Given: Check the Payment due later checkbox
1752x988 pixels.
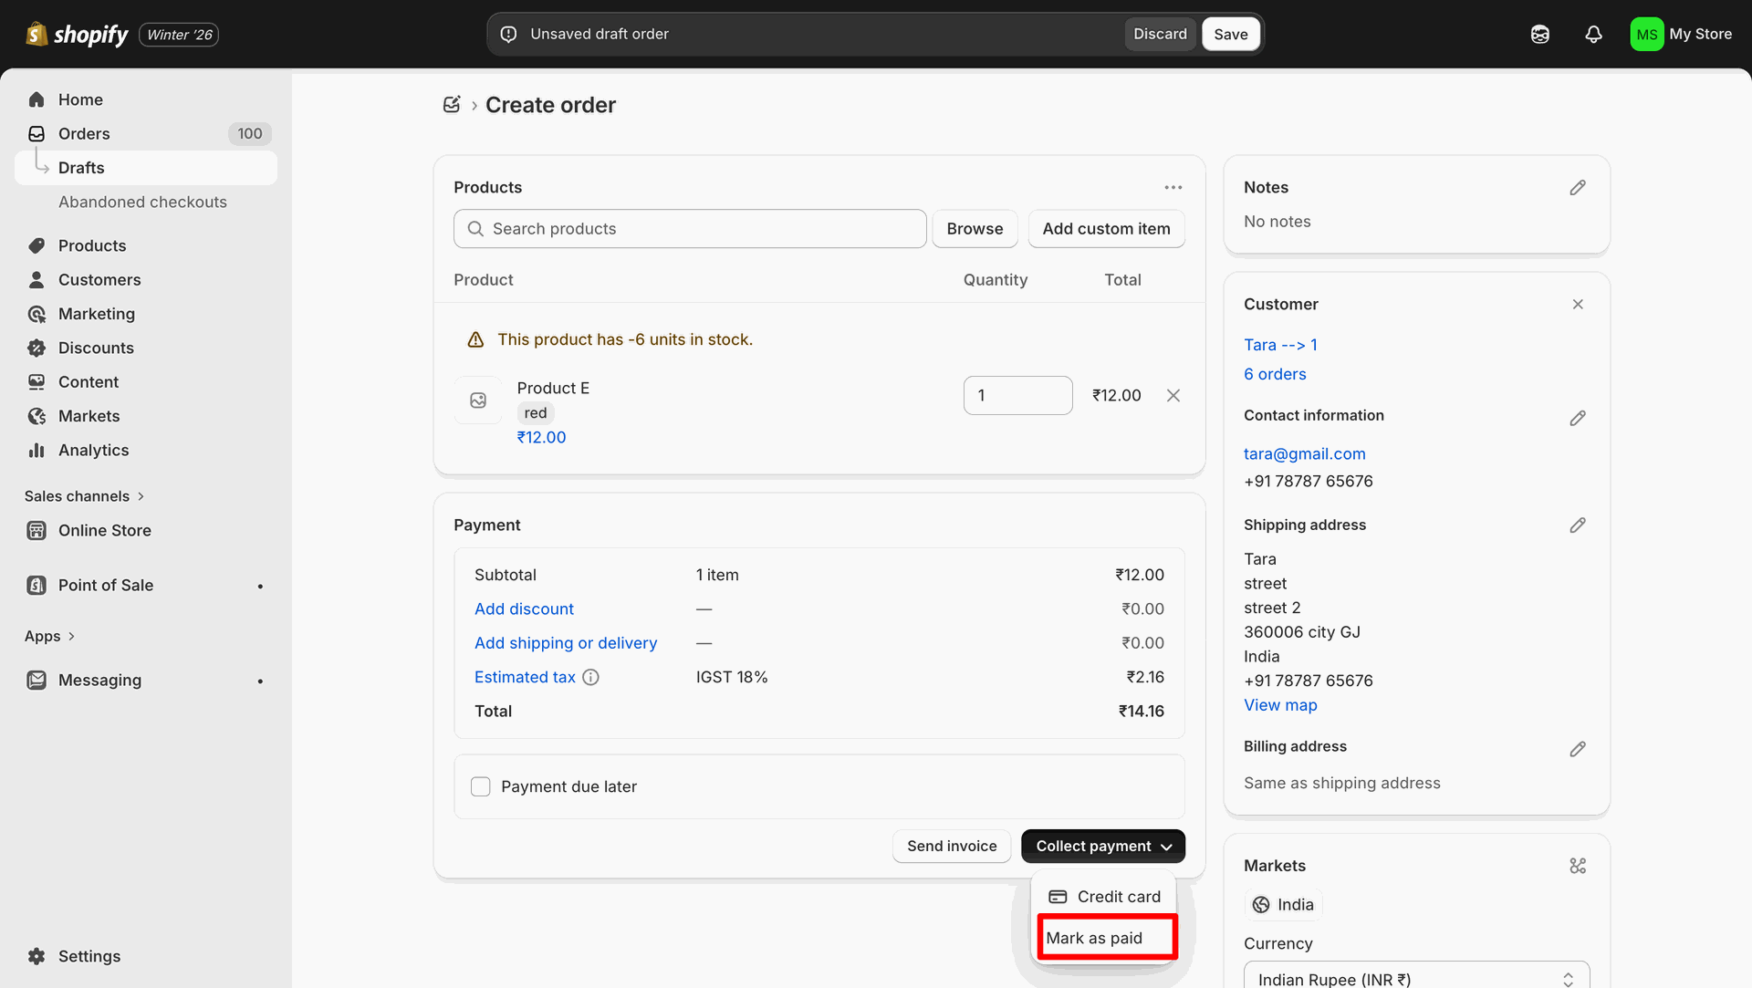Looking at the screenshot, I should pos(481,786).
